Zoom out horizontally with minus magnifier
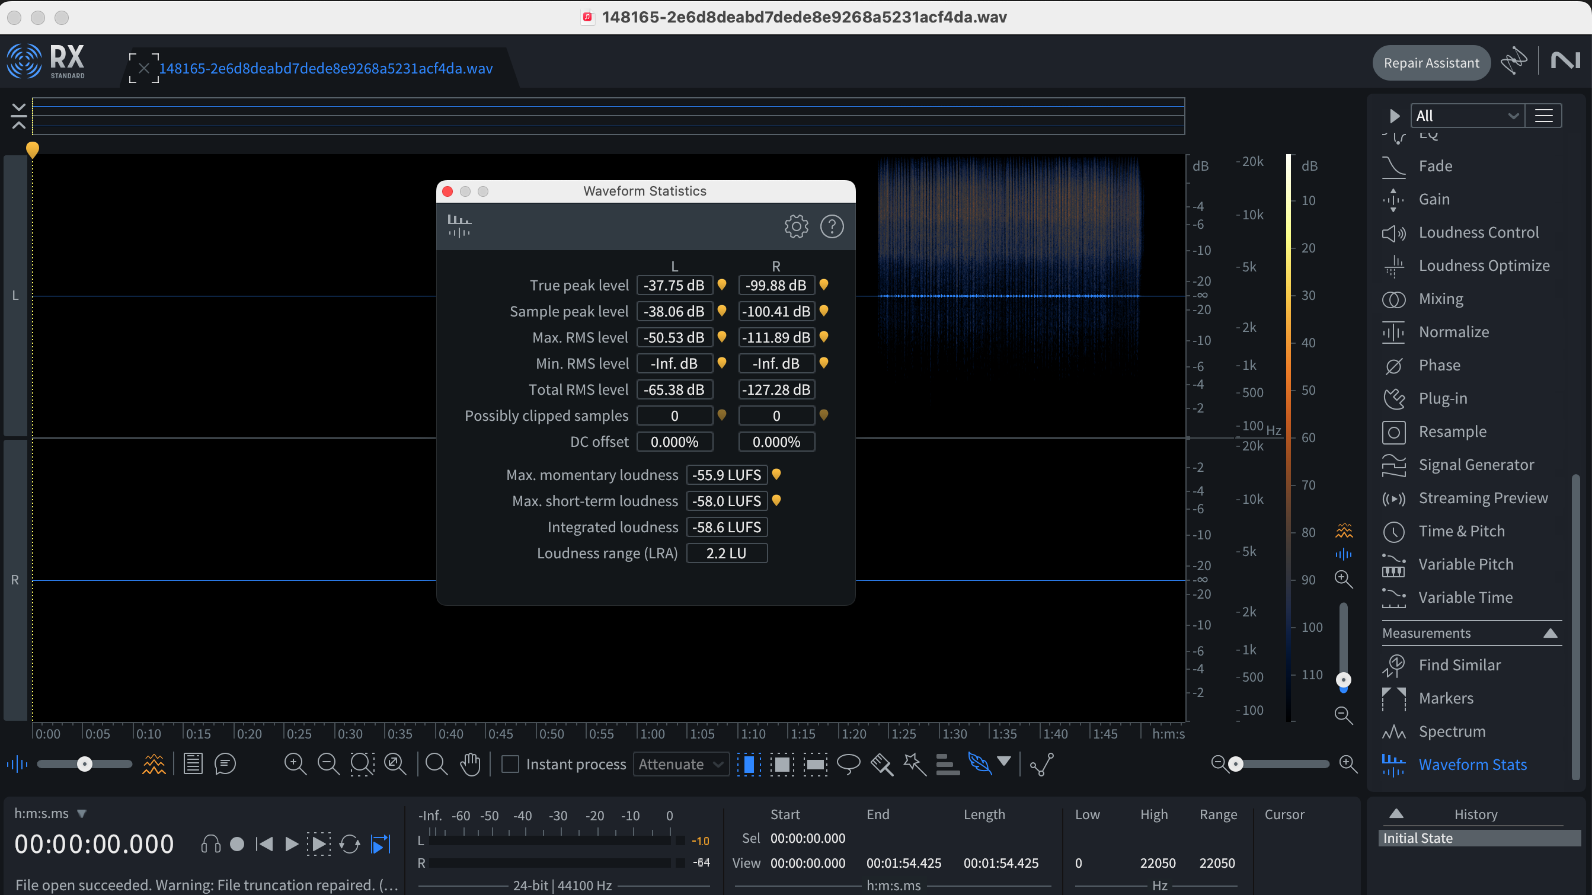This screenshot has width=1592, height=895. click(x=1219, y=764)
